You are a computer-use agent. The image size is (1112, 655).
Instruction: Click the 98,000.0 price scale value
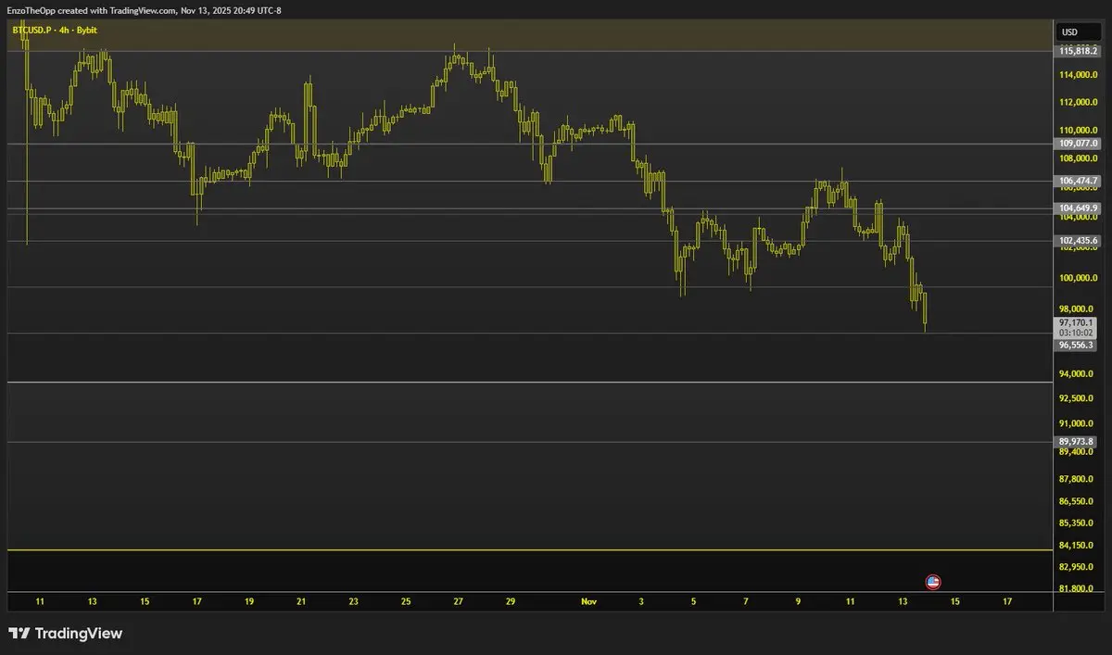click(x=1077, y=309)
